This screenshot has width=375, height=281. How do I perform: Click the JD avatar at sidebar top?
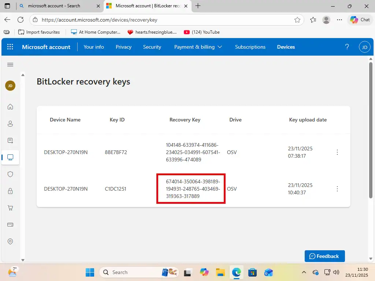(x=10, y=86)
